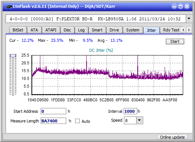The height and width of the screenshot is (142, 195).
Task: Open the Smart tab
Action: coord(97,30)
